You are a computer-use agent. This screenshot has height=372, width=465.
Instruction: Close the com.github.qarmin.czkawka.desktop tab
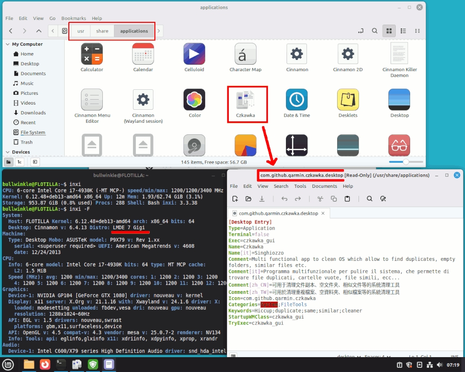[323, 213]
